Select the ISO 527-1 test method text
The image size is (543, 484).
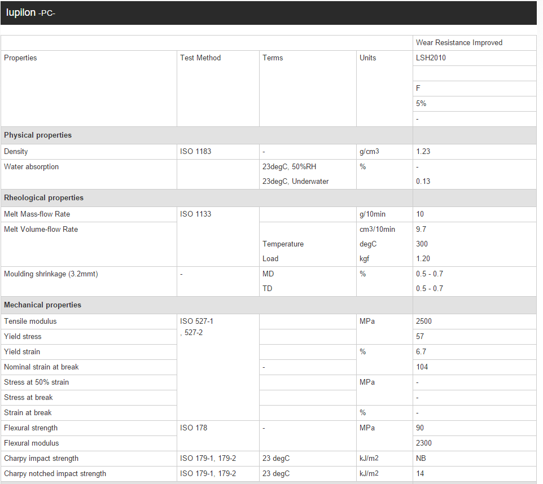click(196, 322)
